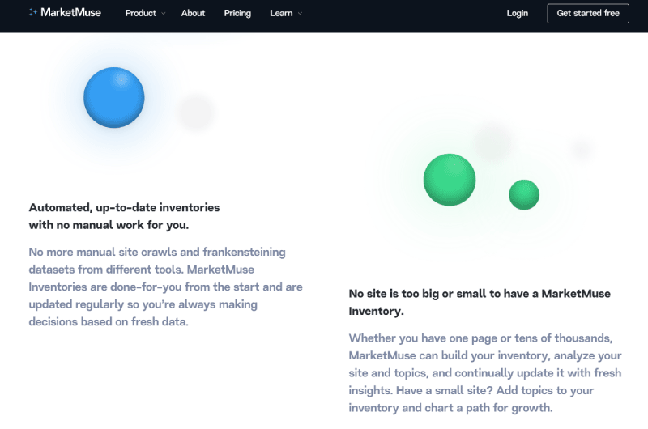Click the faint gray circle beside blue sphere
Screen dimensions: 648x429
coord(196,112)
